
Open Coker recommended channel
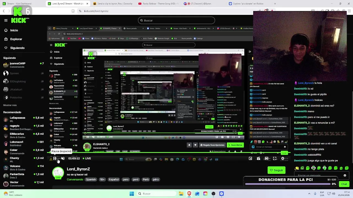pos(23,152)
